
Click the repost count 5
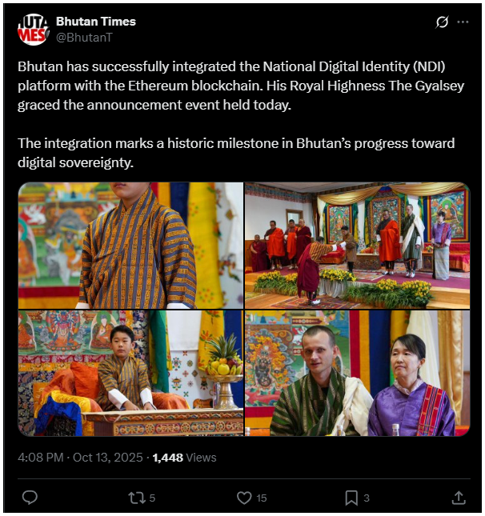(152, 498)
